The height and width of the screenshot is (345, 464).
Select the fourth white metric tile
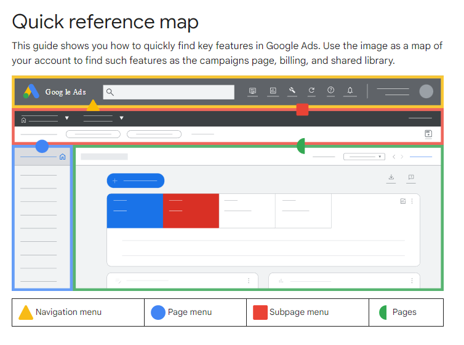(303, 211)
